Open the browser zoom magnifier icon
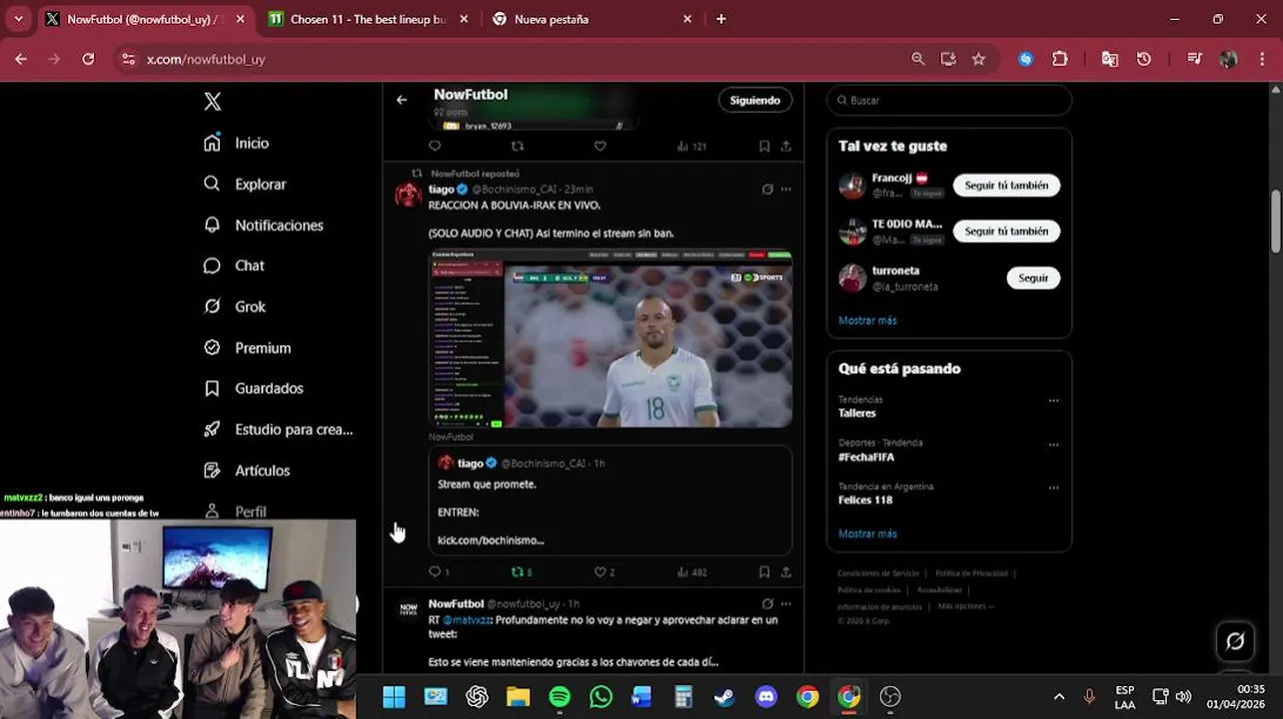Screen dimensions: 1283x719 click(917, 59)
